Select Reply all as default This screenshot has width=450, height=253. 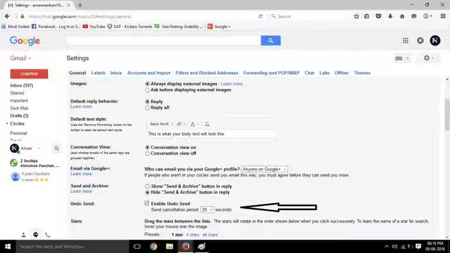coord(147,108)
